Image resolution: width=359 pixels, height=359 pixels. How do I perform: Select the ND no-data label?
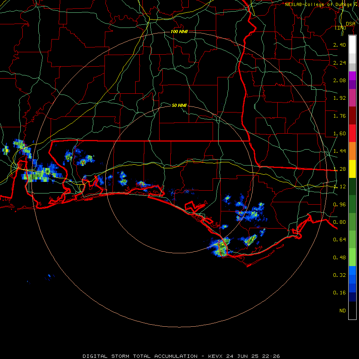pos(343,311)
